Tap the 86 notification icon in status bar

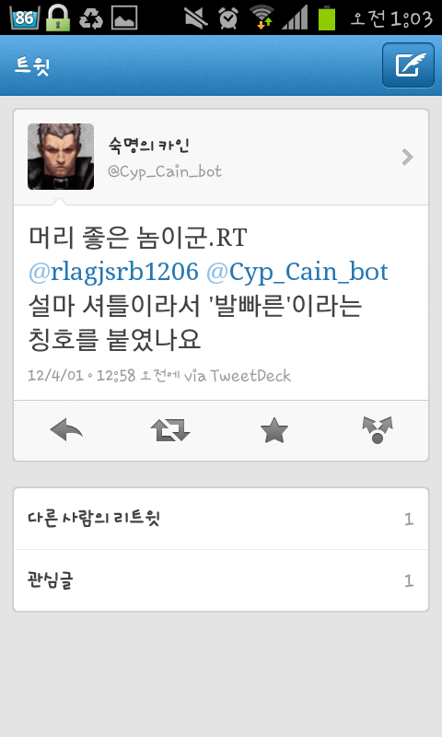25,18
